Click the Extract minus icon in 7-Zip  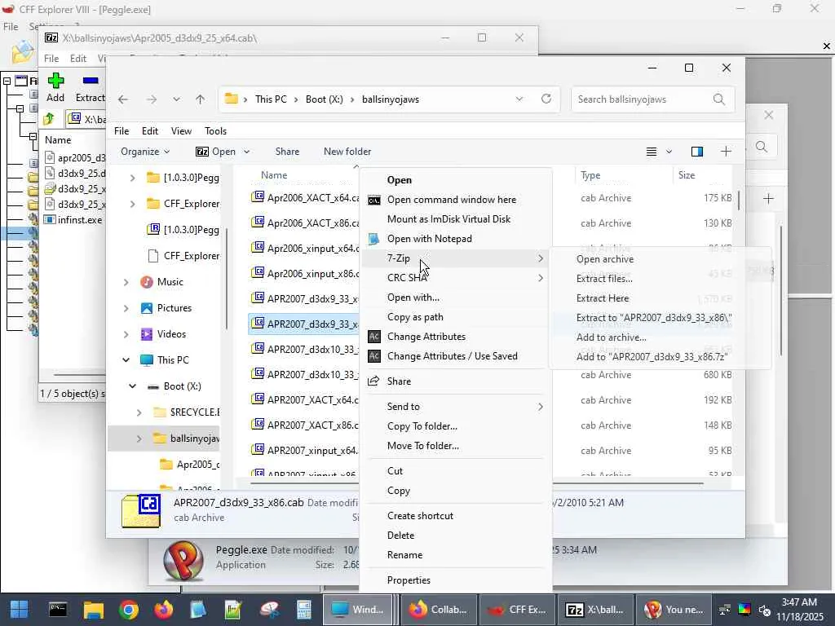tap(91, 81)
